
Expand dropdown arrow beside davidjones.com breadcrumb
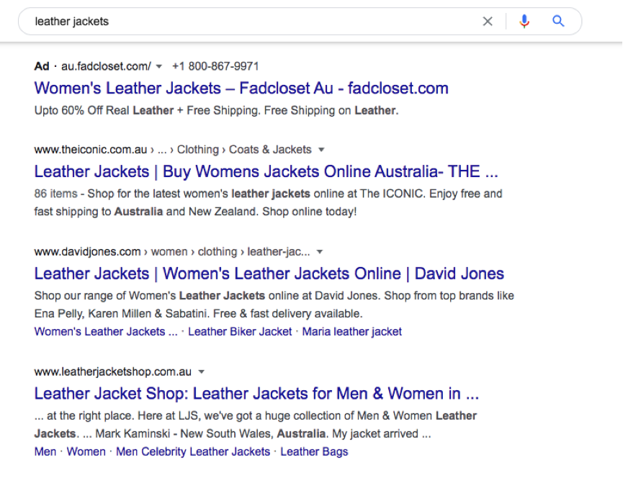click(x=320, y=252)
